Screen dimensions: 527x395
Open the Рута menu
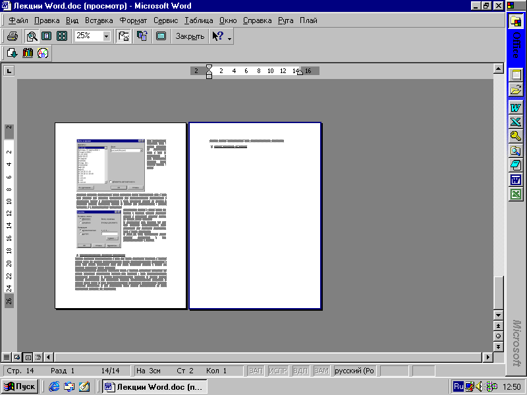coord(286,20)
